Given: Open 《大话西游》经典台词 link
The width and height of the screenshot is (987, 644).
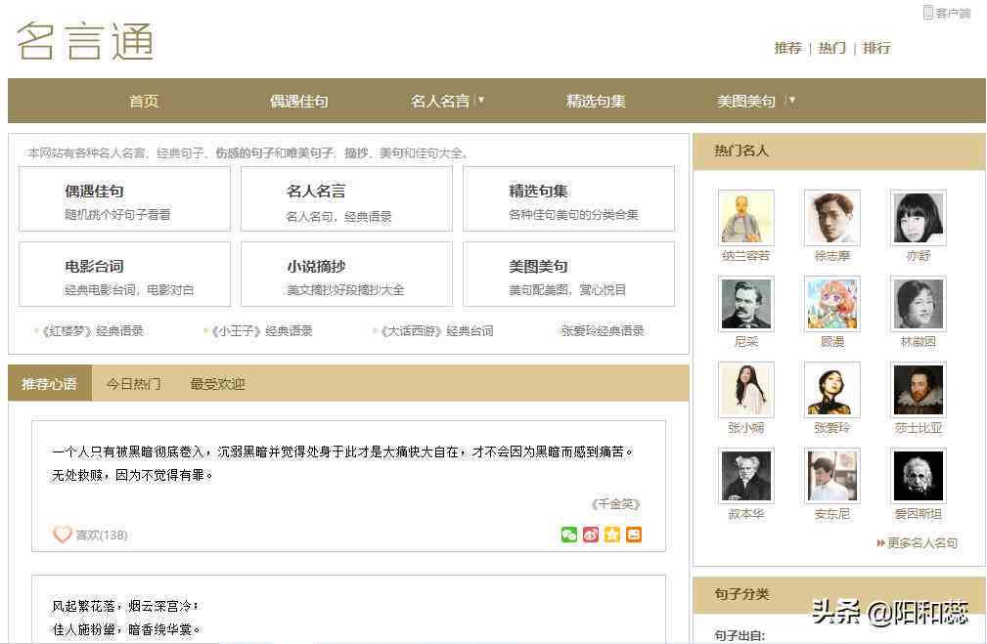Looking at the screenshot, I should pyautogui.click(x=435, y=331).
